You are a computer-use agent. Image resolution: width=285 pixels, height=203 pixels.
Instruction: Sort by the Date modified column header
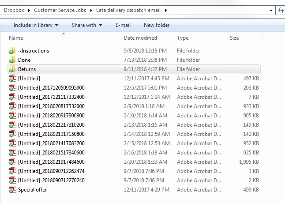click(x=140, y=38)
